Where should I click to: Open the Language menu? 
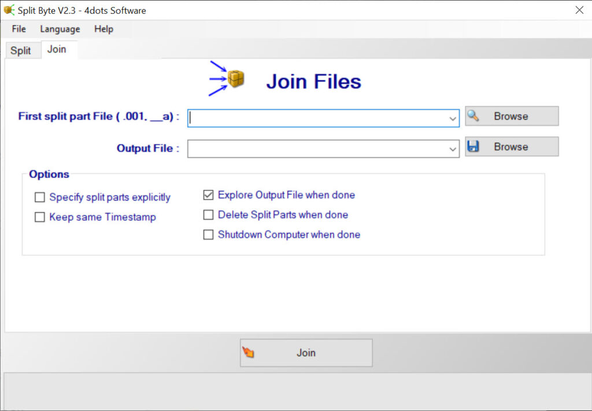point(60,29)
